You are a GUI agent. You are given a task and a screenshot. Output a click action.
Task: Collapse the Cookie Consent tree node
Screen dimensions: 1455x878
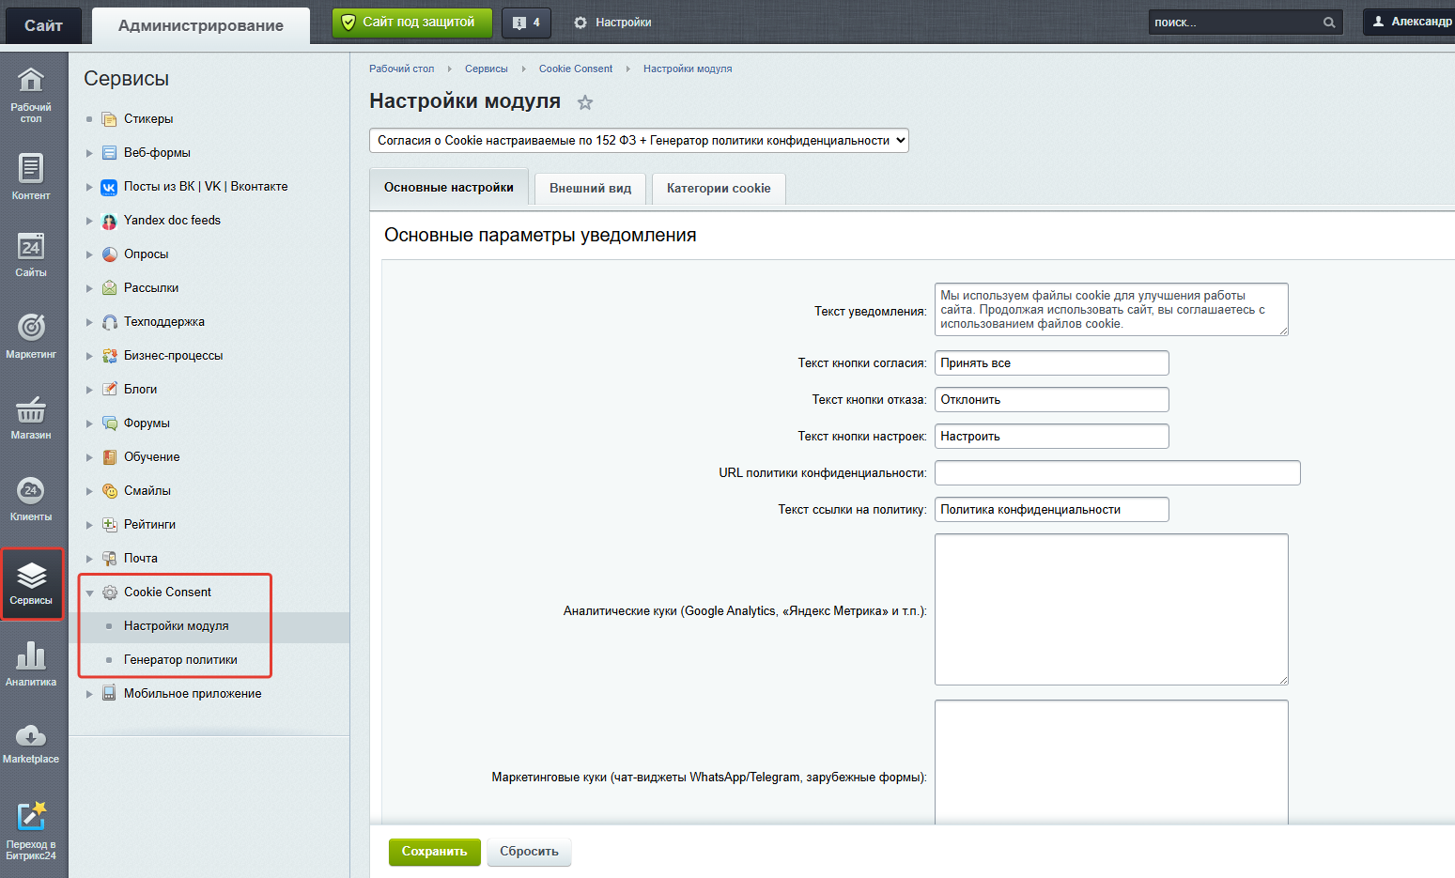pyautogui.click(x=89, y=593)
